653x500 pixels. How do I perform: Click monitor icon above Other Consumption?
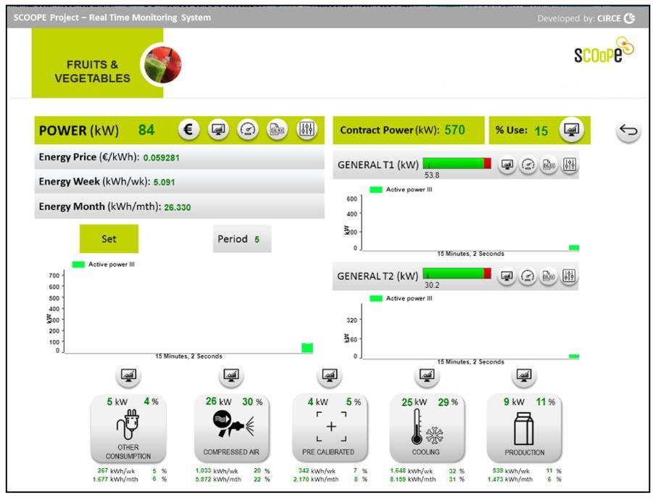click(128, 375)
